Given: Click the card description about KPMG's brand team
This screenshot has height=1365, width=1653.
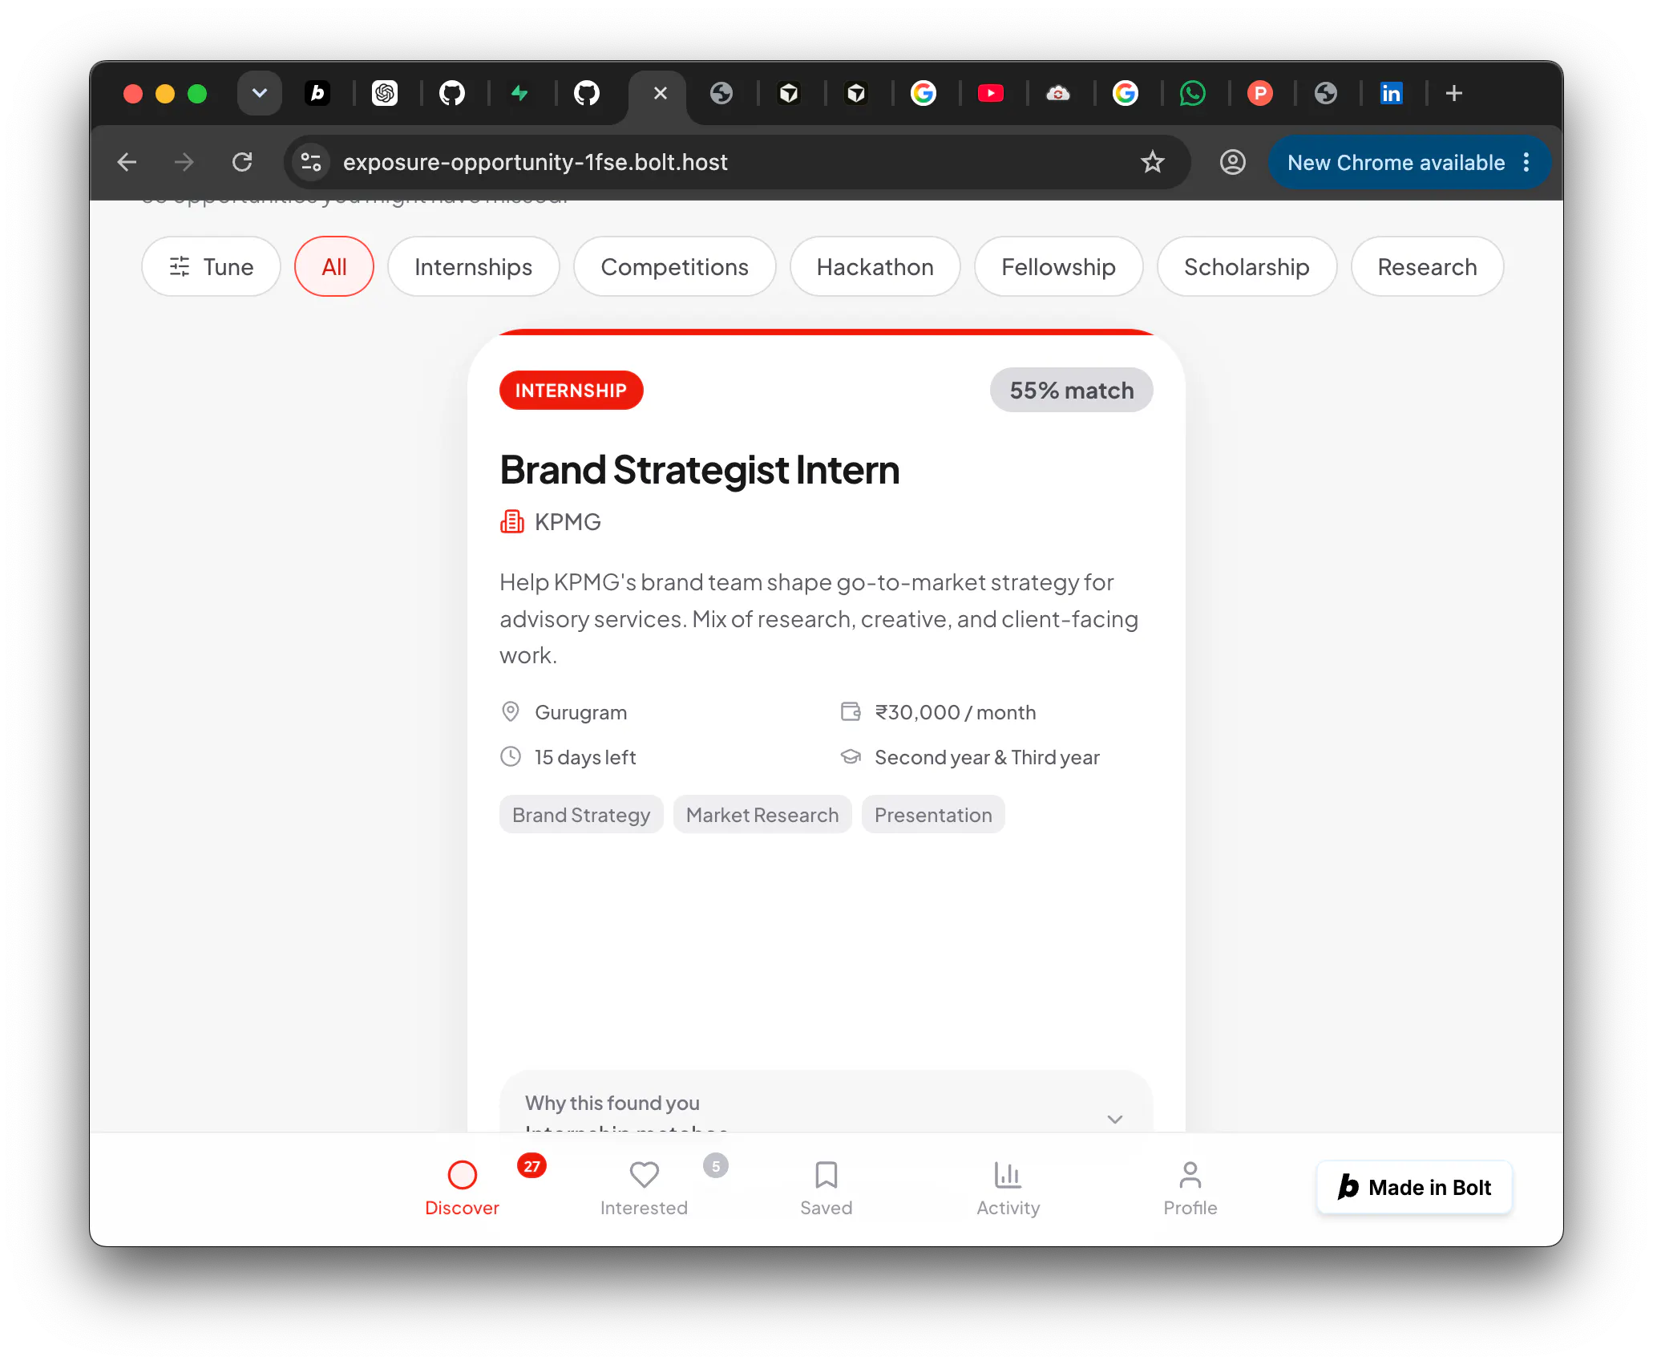Looking at the screenshot, I should tap(819, 619).
